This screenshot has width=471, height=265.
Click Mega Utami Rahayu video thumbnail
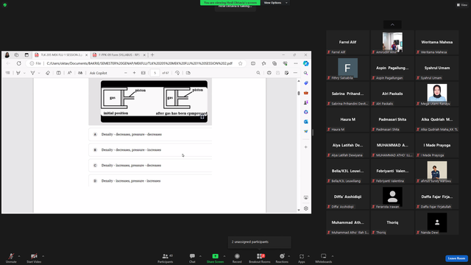[436, 93]
